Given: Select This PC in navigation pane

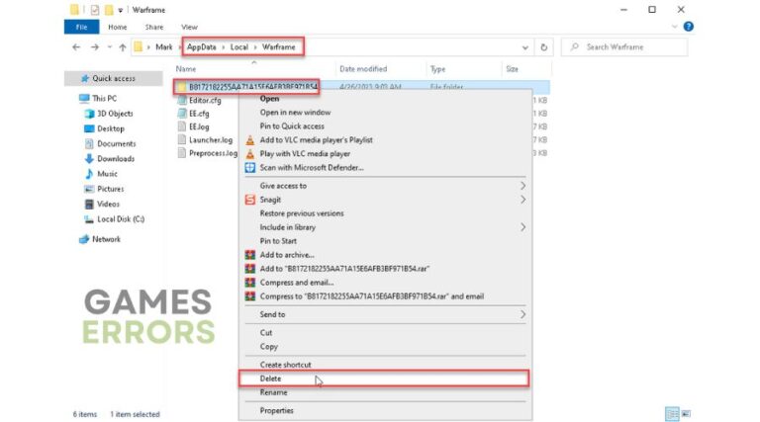Looking at the screenshot, I should pyautogui.click(x=105, y=98).
